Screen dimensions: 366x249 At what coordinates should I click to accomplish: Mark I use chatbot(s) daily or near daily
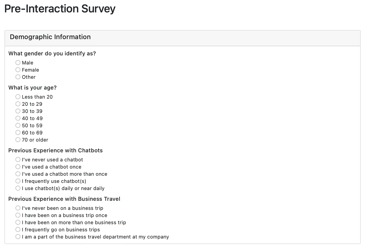pyautogui.click(x=18, y=188)
